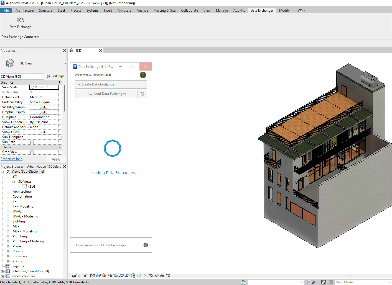Click the Detail Level icon in view bar

93,276
